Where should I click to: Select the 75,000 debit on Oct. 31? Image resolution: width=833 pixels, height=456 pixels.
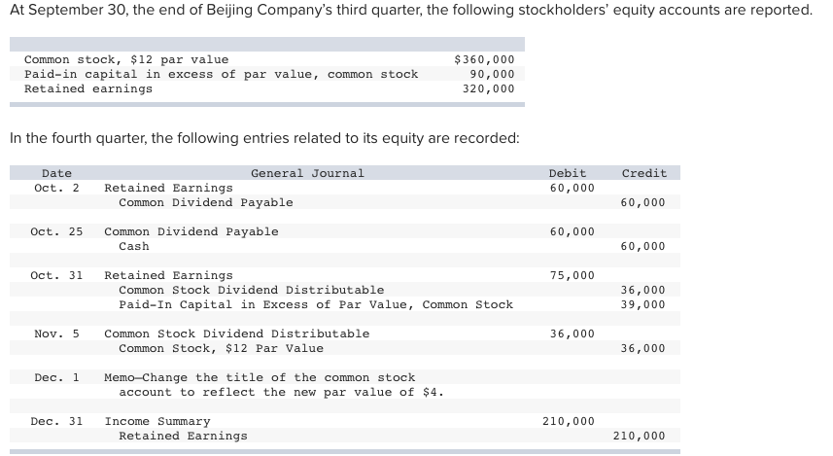pyautogui.click(x=573, y=275)
